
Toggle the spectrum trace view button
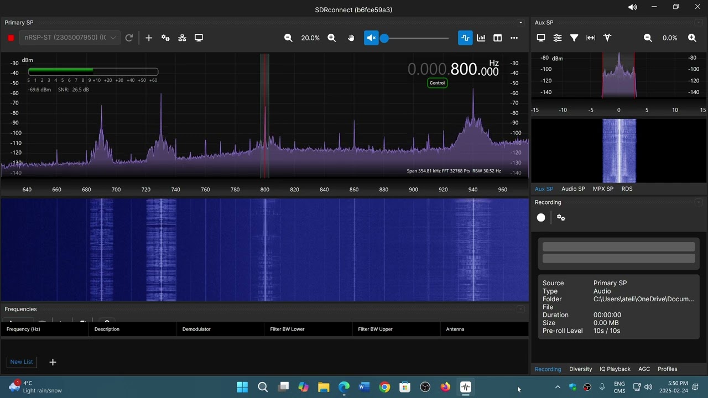point(465,38)
